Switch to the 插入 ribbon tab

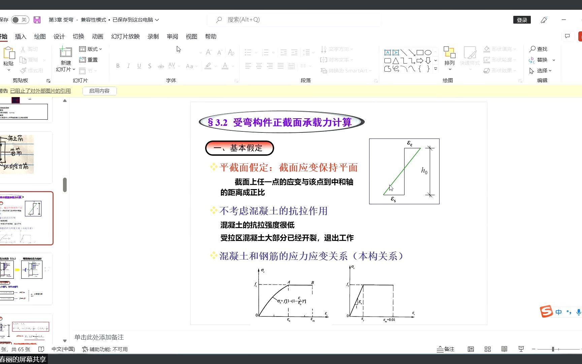[x=21, y=36]
